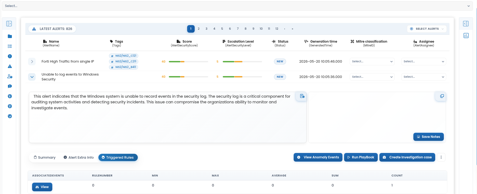
Task: Open the SELECT ALERTS dropdown
Action: click(x=427, y=29)
